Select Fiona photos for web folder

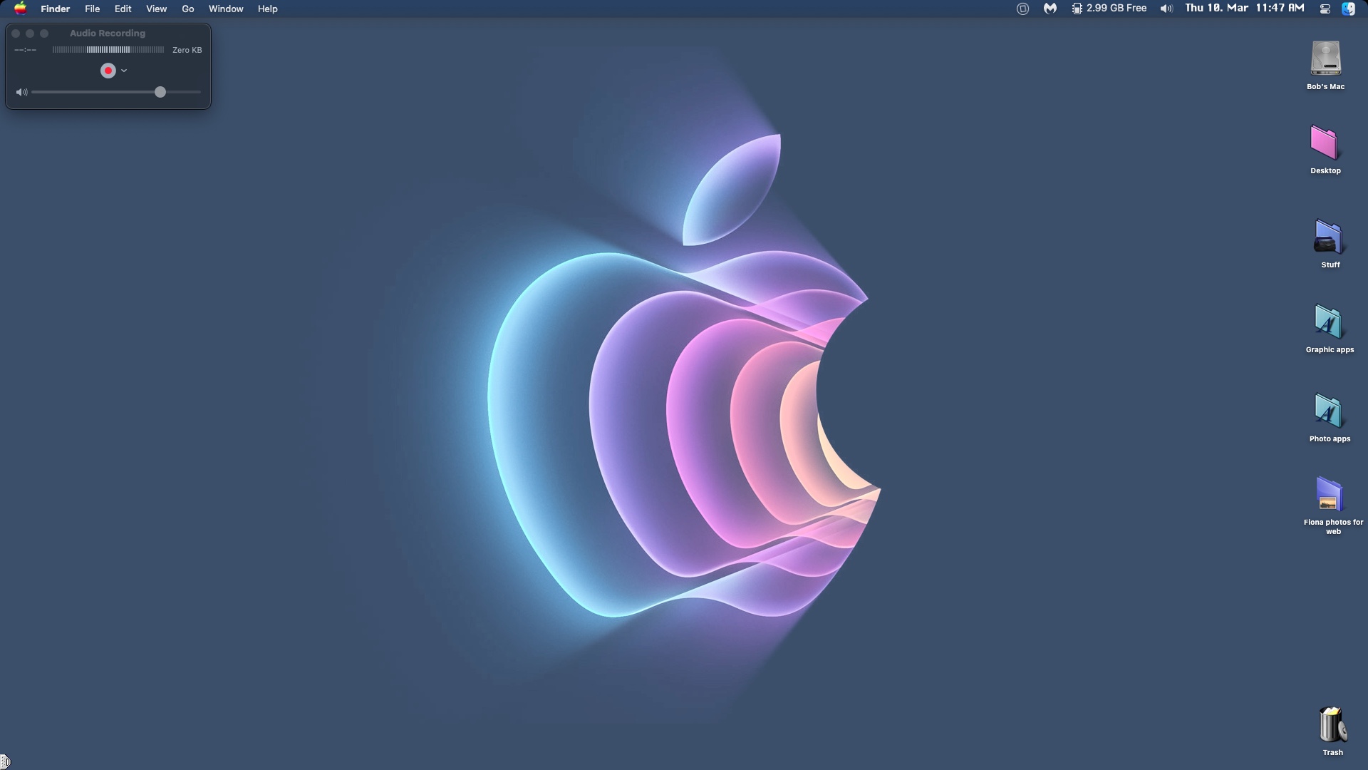1329,494
